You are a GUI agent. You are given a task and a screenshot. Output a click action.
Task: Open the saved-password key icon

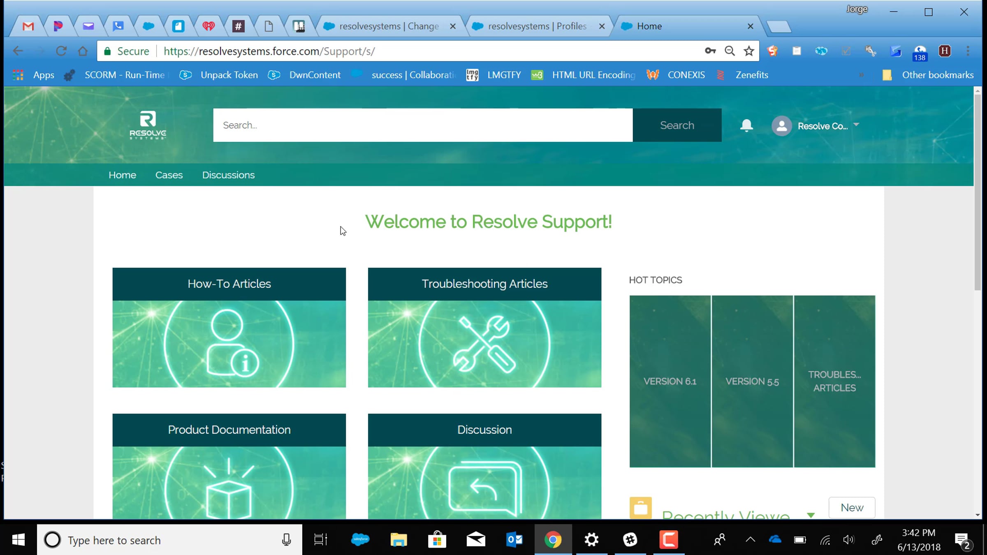710,51
